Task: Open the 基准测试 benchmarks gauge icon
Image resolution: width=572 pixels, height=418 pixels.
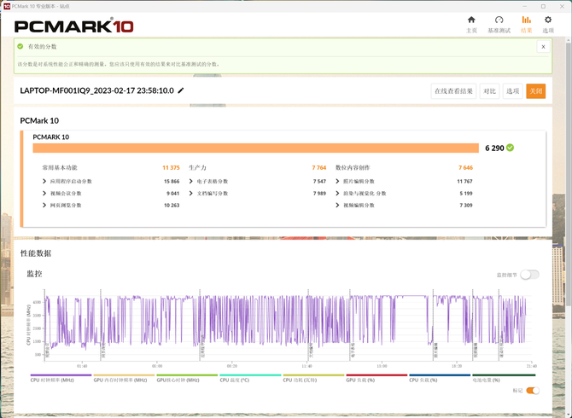Action: click(x=499, y=20)
